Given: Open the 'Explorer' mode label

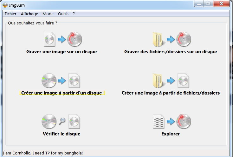Looking at the screenshot, I should [x=171, y=134].
